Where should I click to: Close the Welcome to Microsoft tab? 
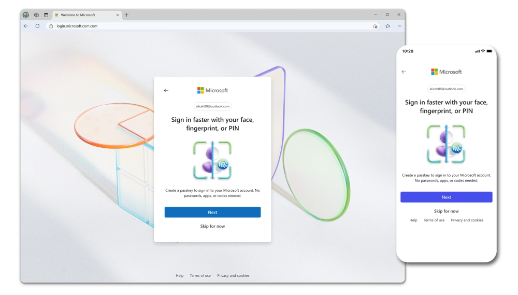pyautogui.click(x=118, y=15)
